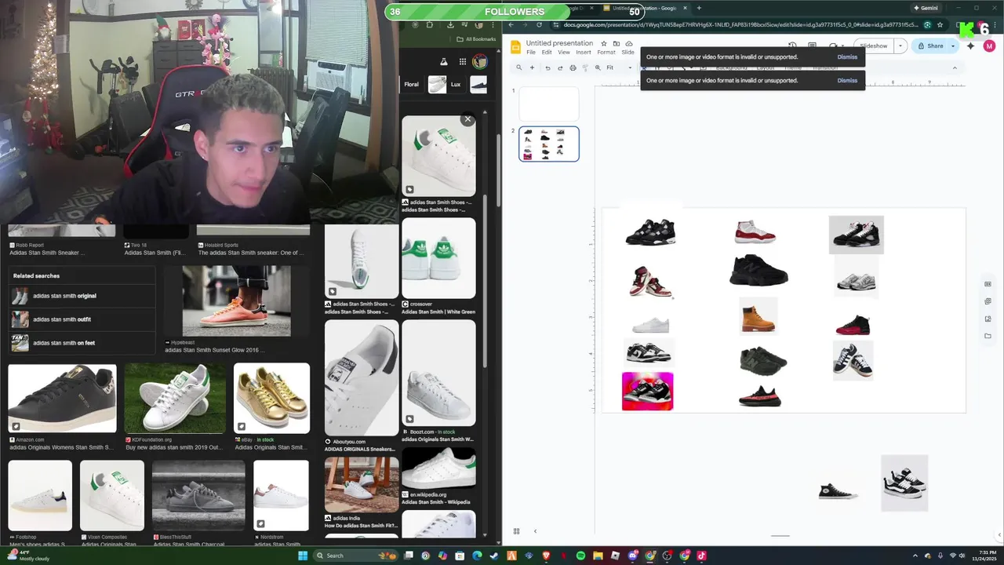Dismiss the lower unsupported format notification
Image resolution: width=1004 pixels, height=565 pixels.
tap(847, 81)
